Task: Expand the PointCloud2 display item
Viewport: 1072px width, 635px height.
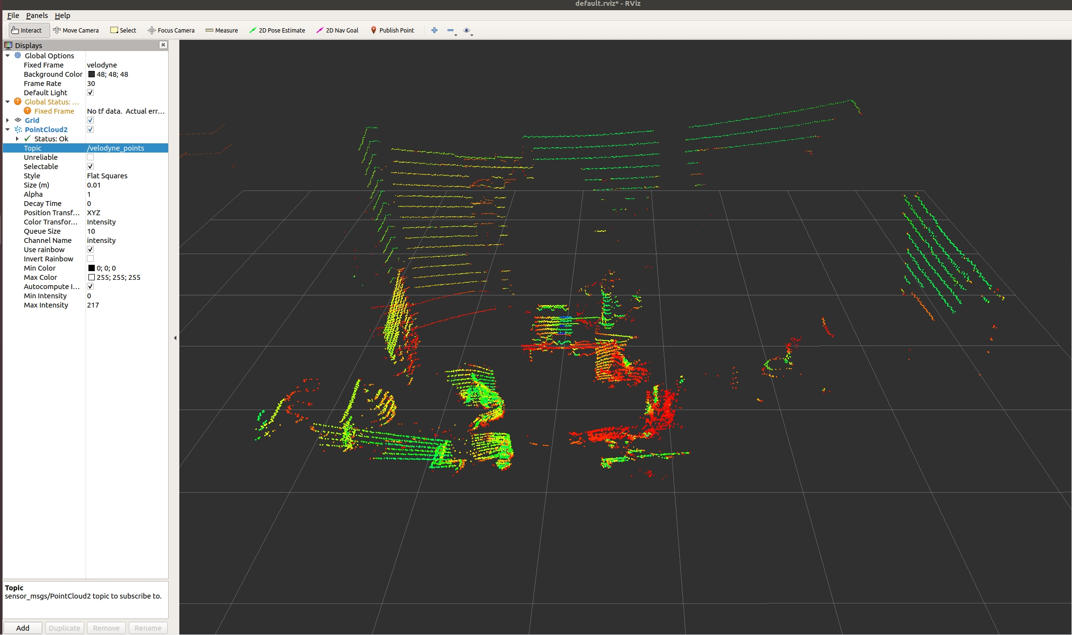Action: [x=5, y=129]
